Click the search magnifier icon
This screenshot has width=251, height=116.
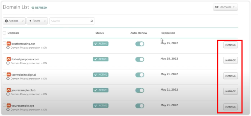pos(92,21)
